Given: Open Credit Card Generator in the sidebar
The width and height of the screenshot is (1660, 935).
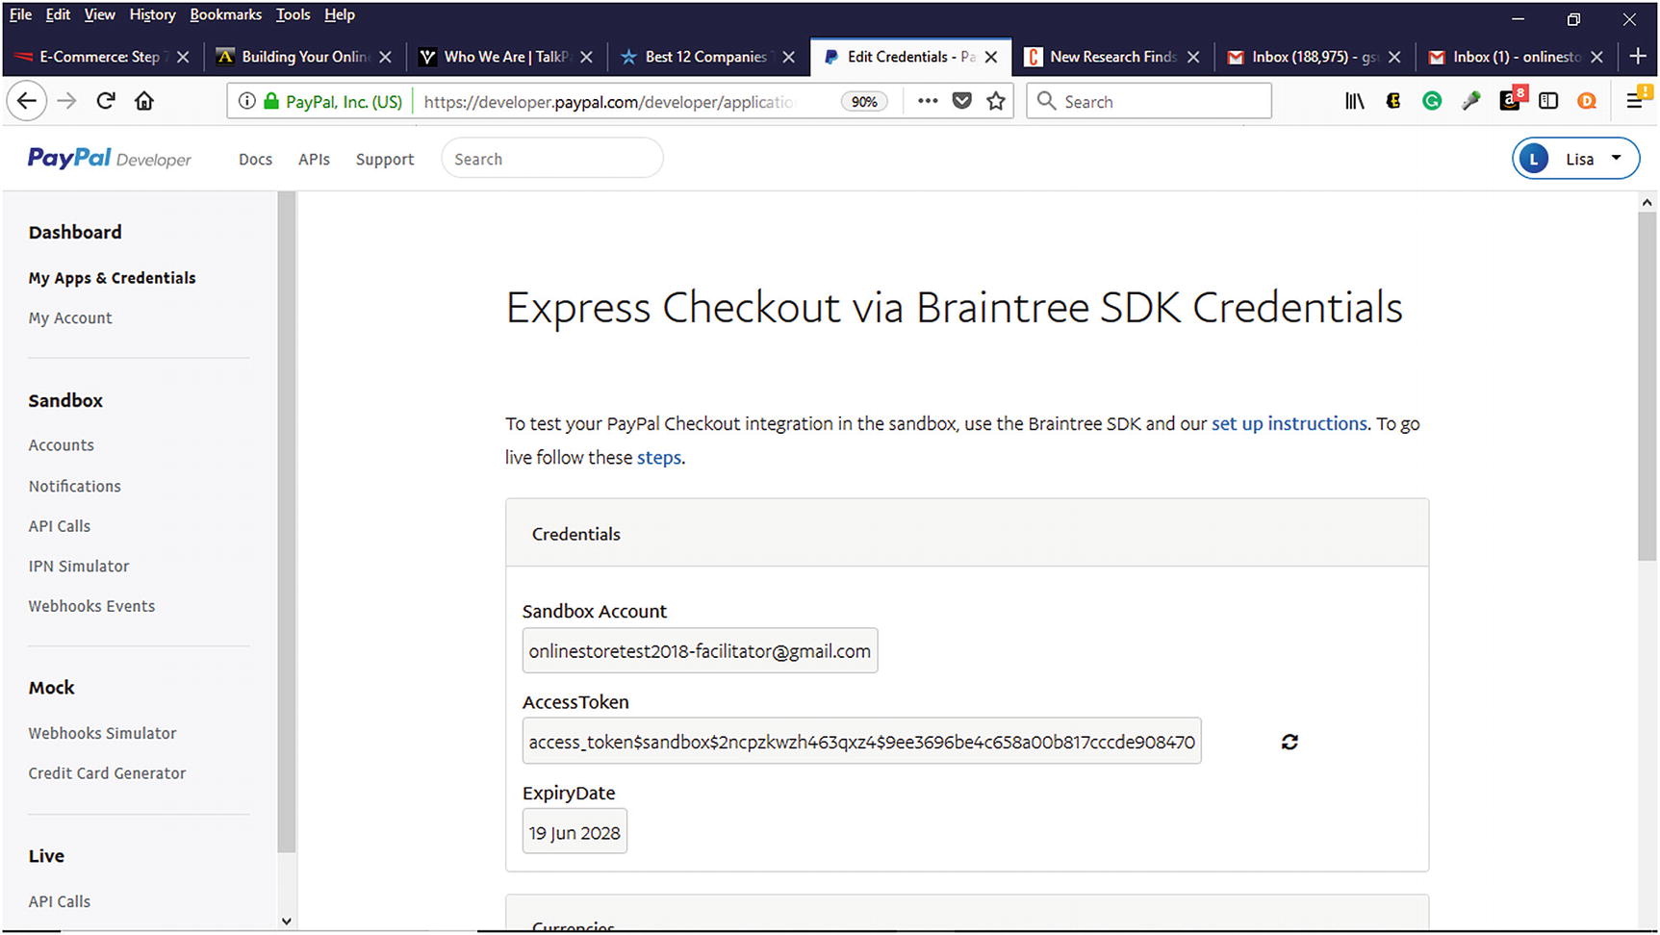Looking at the screenshot, I should (x=107, y=773).
